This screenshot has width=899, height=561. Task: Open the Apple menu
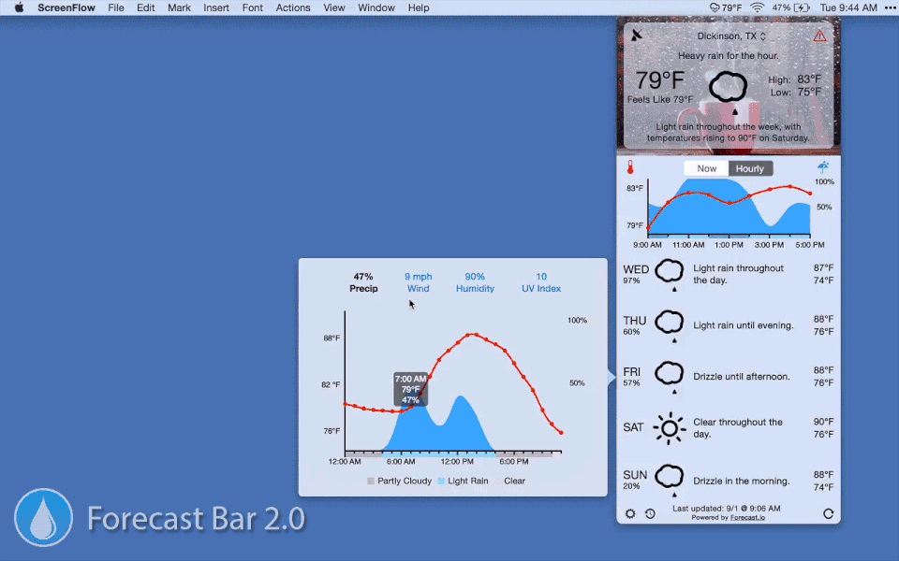click(x=19, y=7)
